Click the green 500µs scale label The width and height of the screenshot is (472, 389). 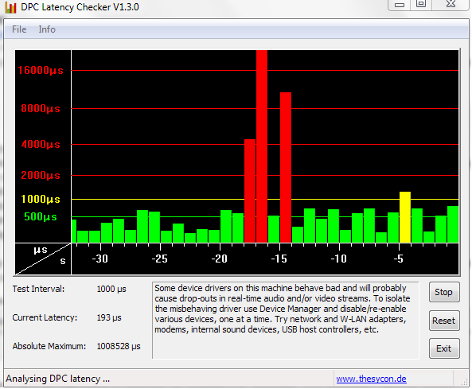pos(41,216)
